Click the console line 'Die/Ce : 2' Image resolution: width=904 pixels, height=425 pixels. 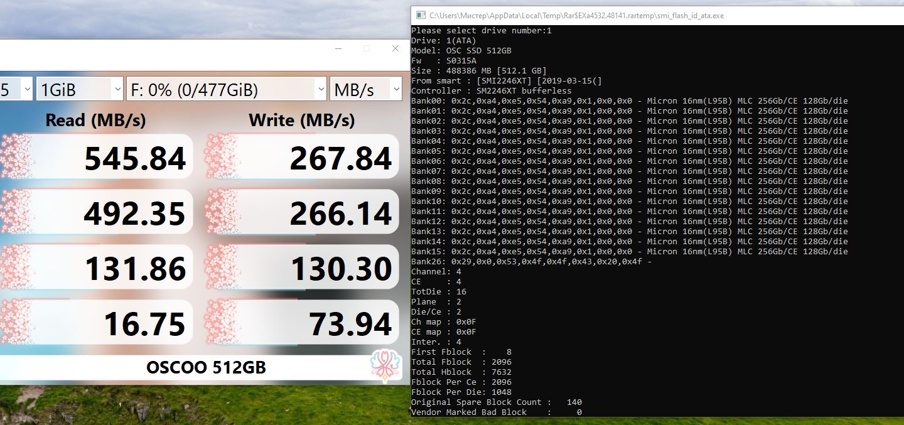point(436,311)
